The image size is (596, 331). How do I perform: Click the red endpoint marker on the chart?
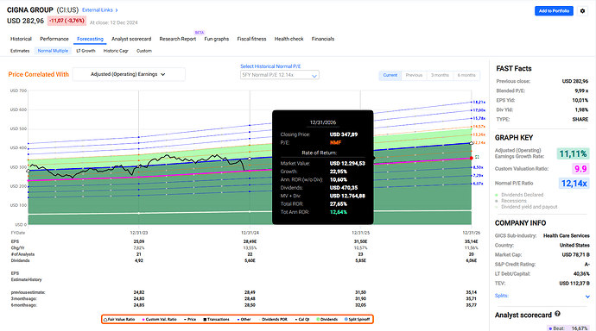click(472, 158)
